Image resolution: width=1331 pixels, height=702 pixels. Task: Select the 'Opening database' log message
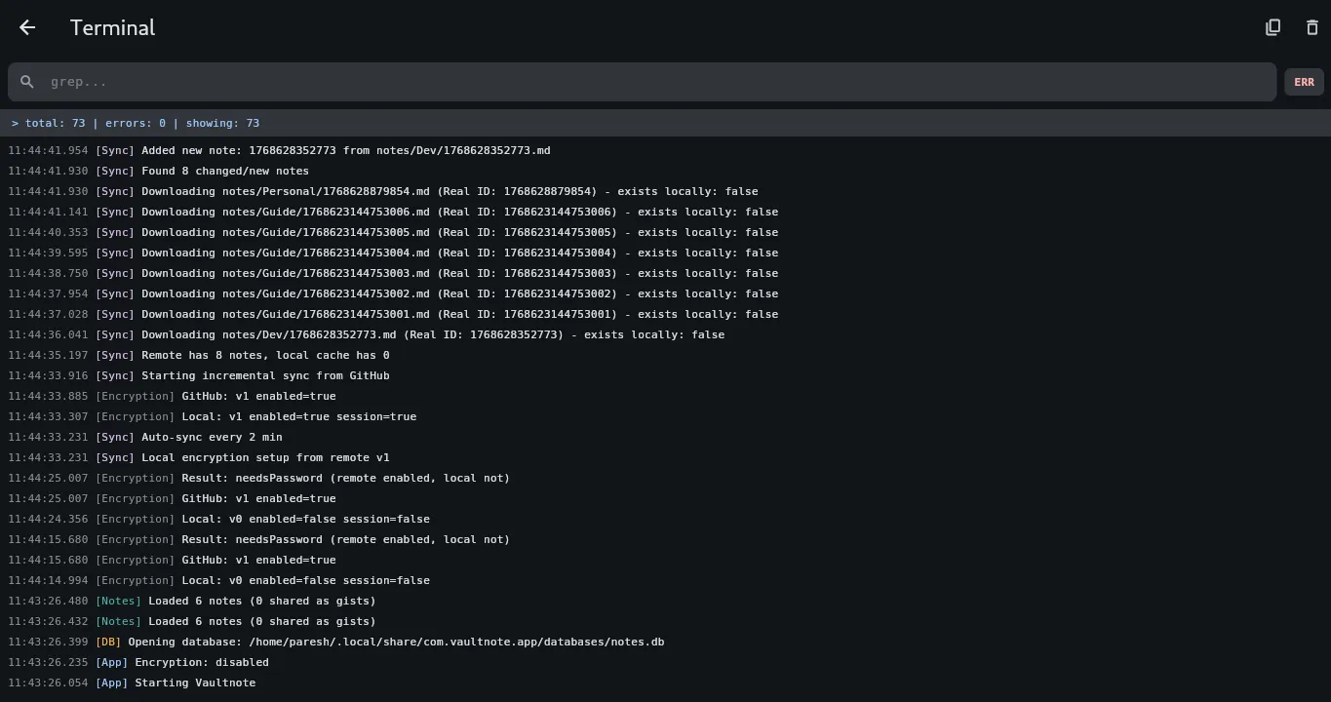pos(390,642)
